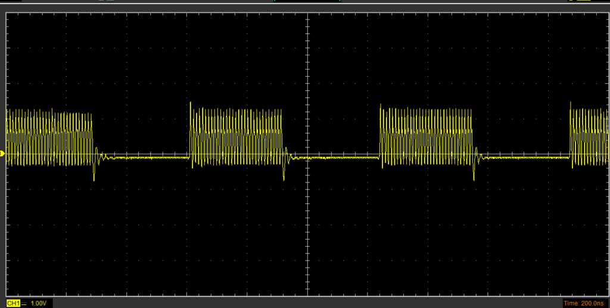The width and height of the screenshot is (610, 308).
Task: Select the second burst left of center
Action: pos(236,137)
